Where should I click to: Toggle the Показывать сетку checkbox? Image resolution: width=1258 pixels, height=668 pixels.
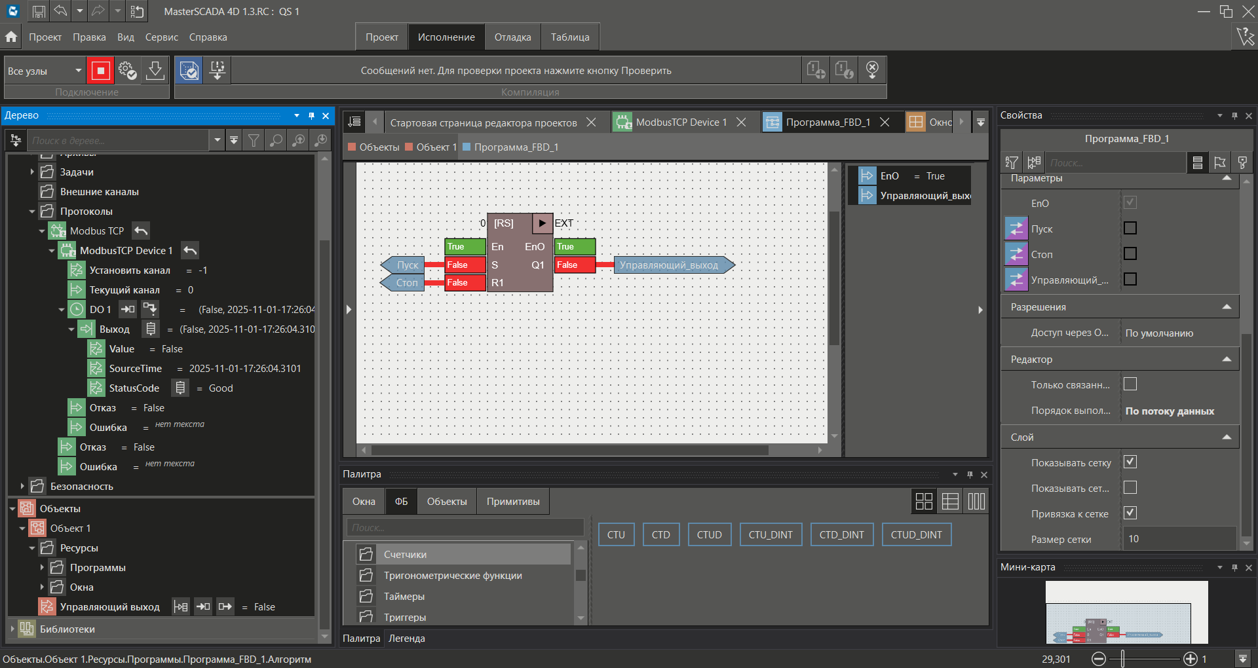pos(1130,462)
